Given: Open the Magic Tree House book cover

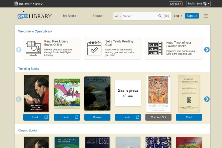Looking at the screenshot, I should (x=67, y=94).
